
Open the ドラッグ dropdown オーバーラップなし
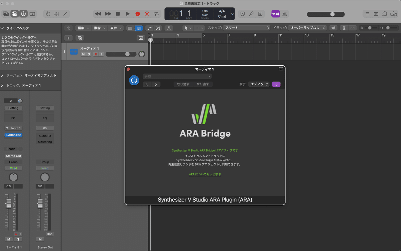coord(307,28)
